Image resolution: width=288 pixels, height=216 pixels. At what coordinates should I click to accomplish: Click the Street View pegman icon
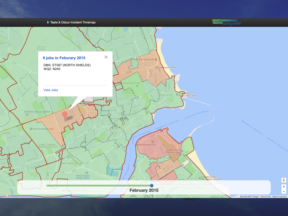pos(284,180)
